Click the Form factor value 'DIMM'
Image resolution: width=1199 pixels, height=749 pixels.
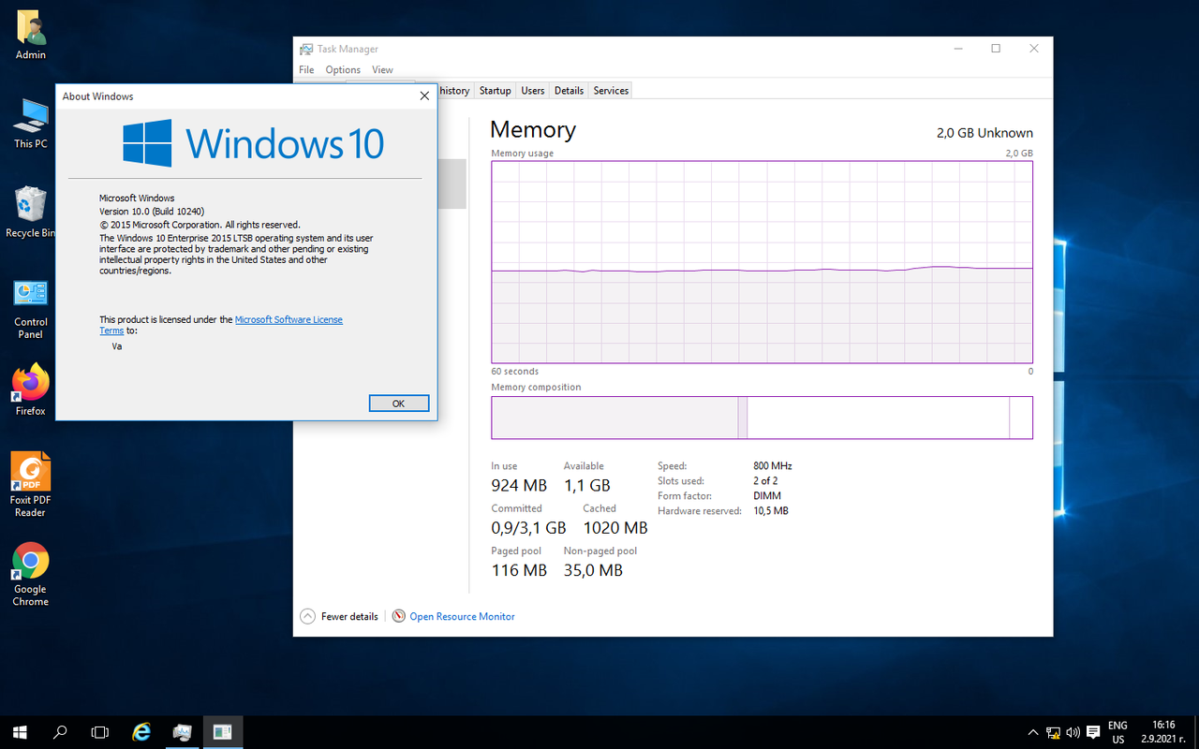(767, 496)
